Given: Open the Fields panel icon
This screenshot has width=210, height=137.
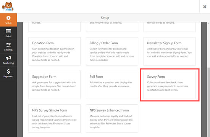Looking at the screenshot, I should pos(8,31).
